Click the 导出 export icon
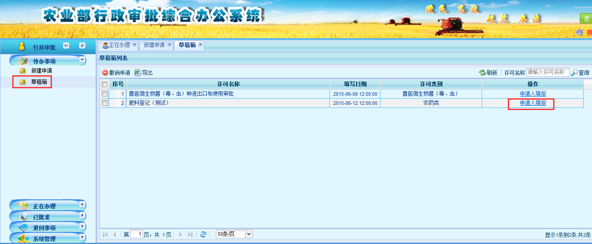The width and height of the screenshot is (592, 244). pyautogui.click(x=137, y=73)
